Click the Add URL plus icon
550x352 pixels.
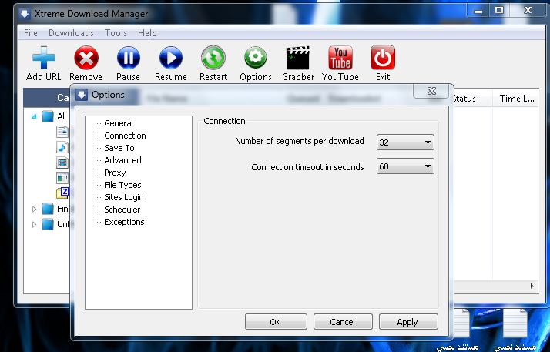tap(43, 59)
